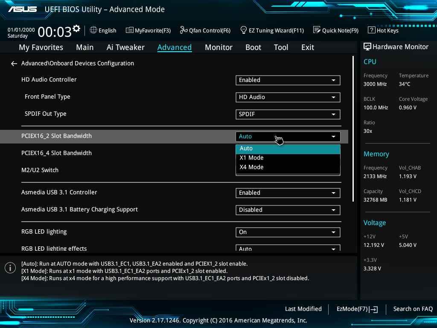This screenshot has width=437, height=328.
Task: Open the RGB LED lighting dropdown
Action: click(x=288, y=232)
